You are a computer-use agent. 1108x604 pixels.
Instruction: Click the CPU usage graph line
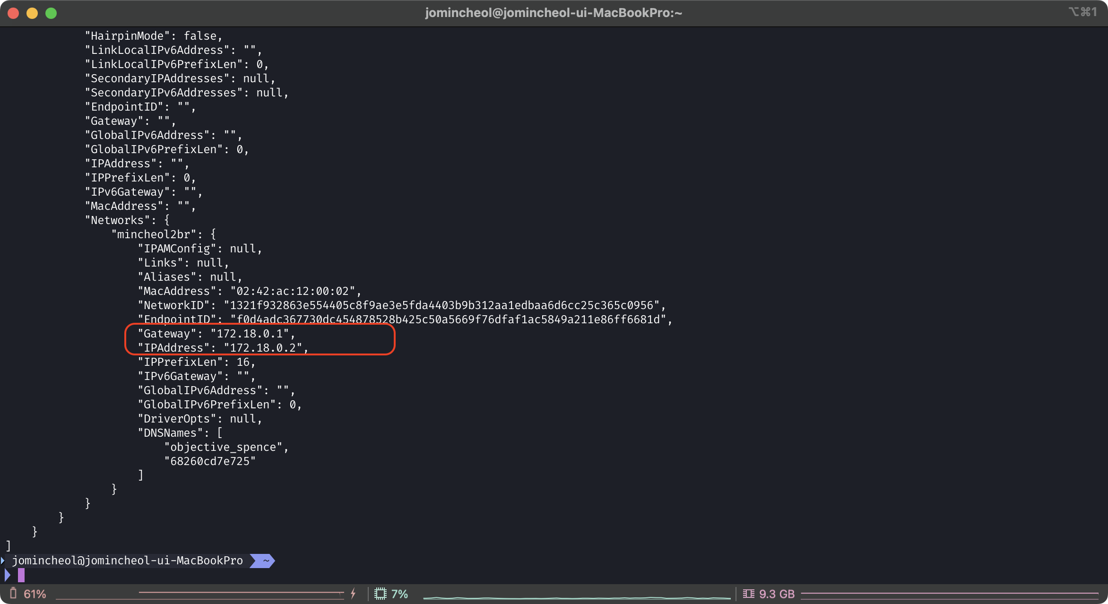point(577,598)
